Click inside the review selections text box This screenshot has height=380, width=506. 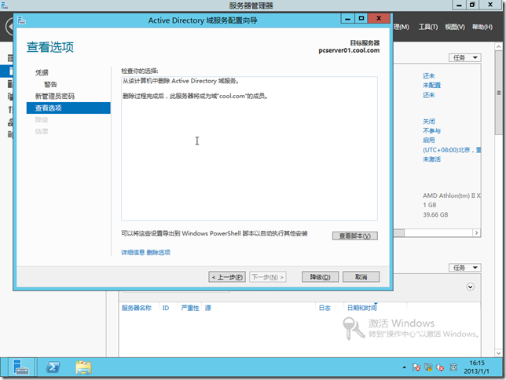pyautogui.click(x=249, y=148)
